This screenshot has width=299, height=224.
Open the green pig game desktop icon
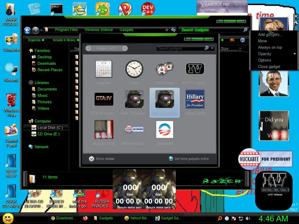pyautogui.click(x=102, y=8)
